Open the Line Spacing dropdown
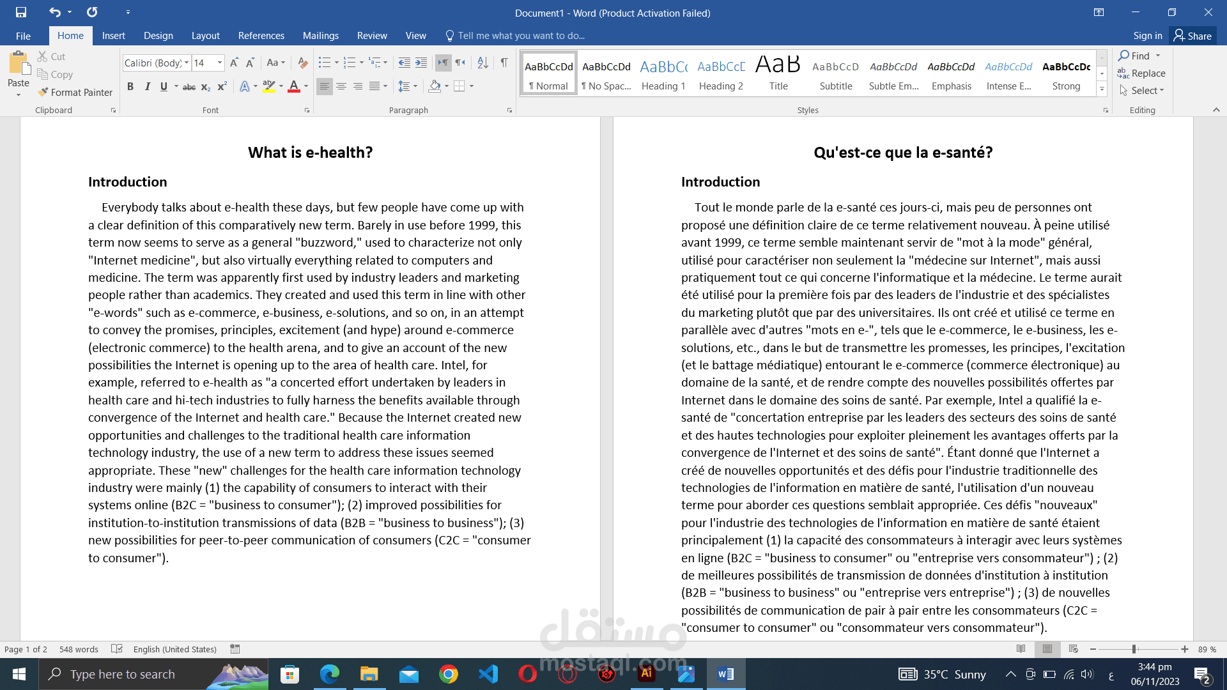The height and width of the screenshot is (690, 1227). coord(408,86)
